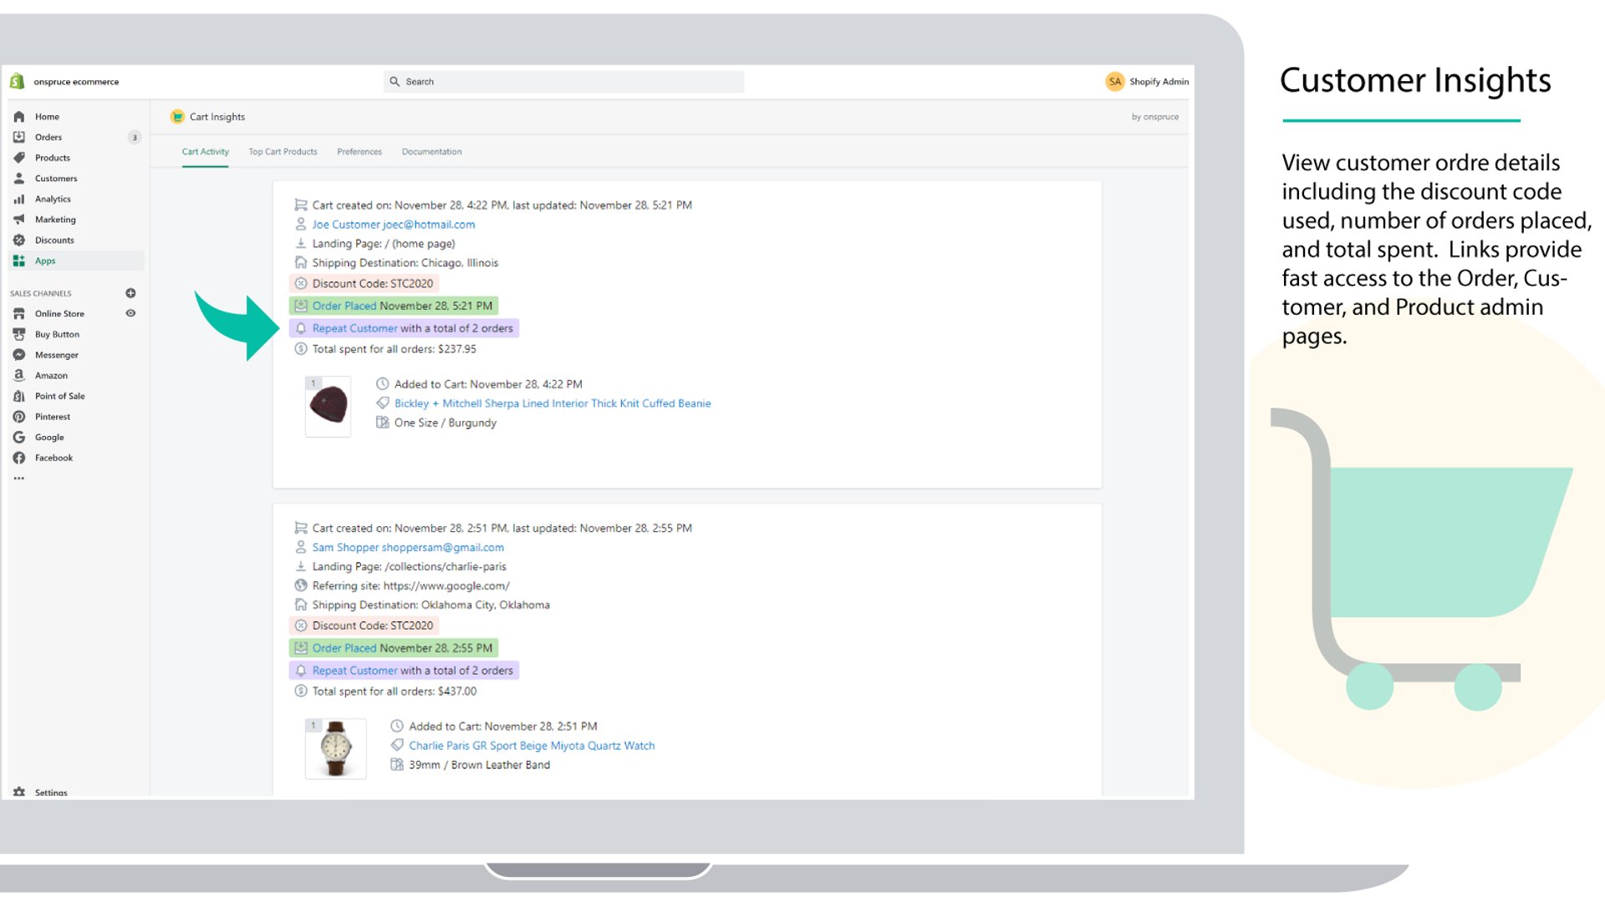
Task: Click the Cart Insights app icon
Action: point(177,117)
